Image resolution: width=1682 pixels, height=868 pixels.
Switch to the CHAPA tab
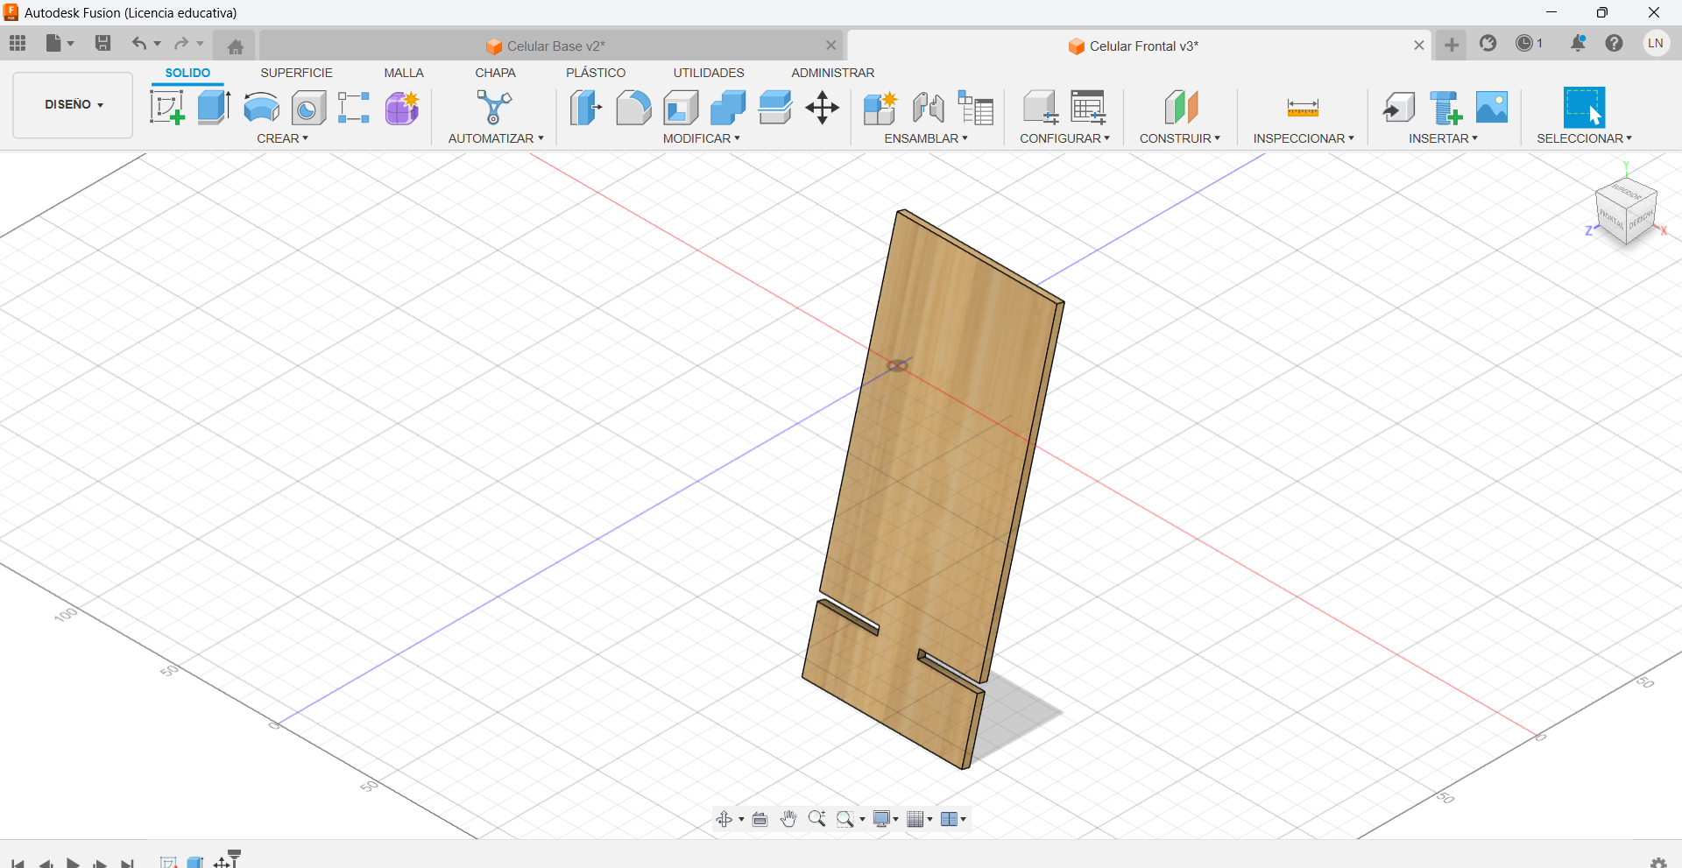(x=495, y=73)
